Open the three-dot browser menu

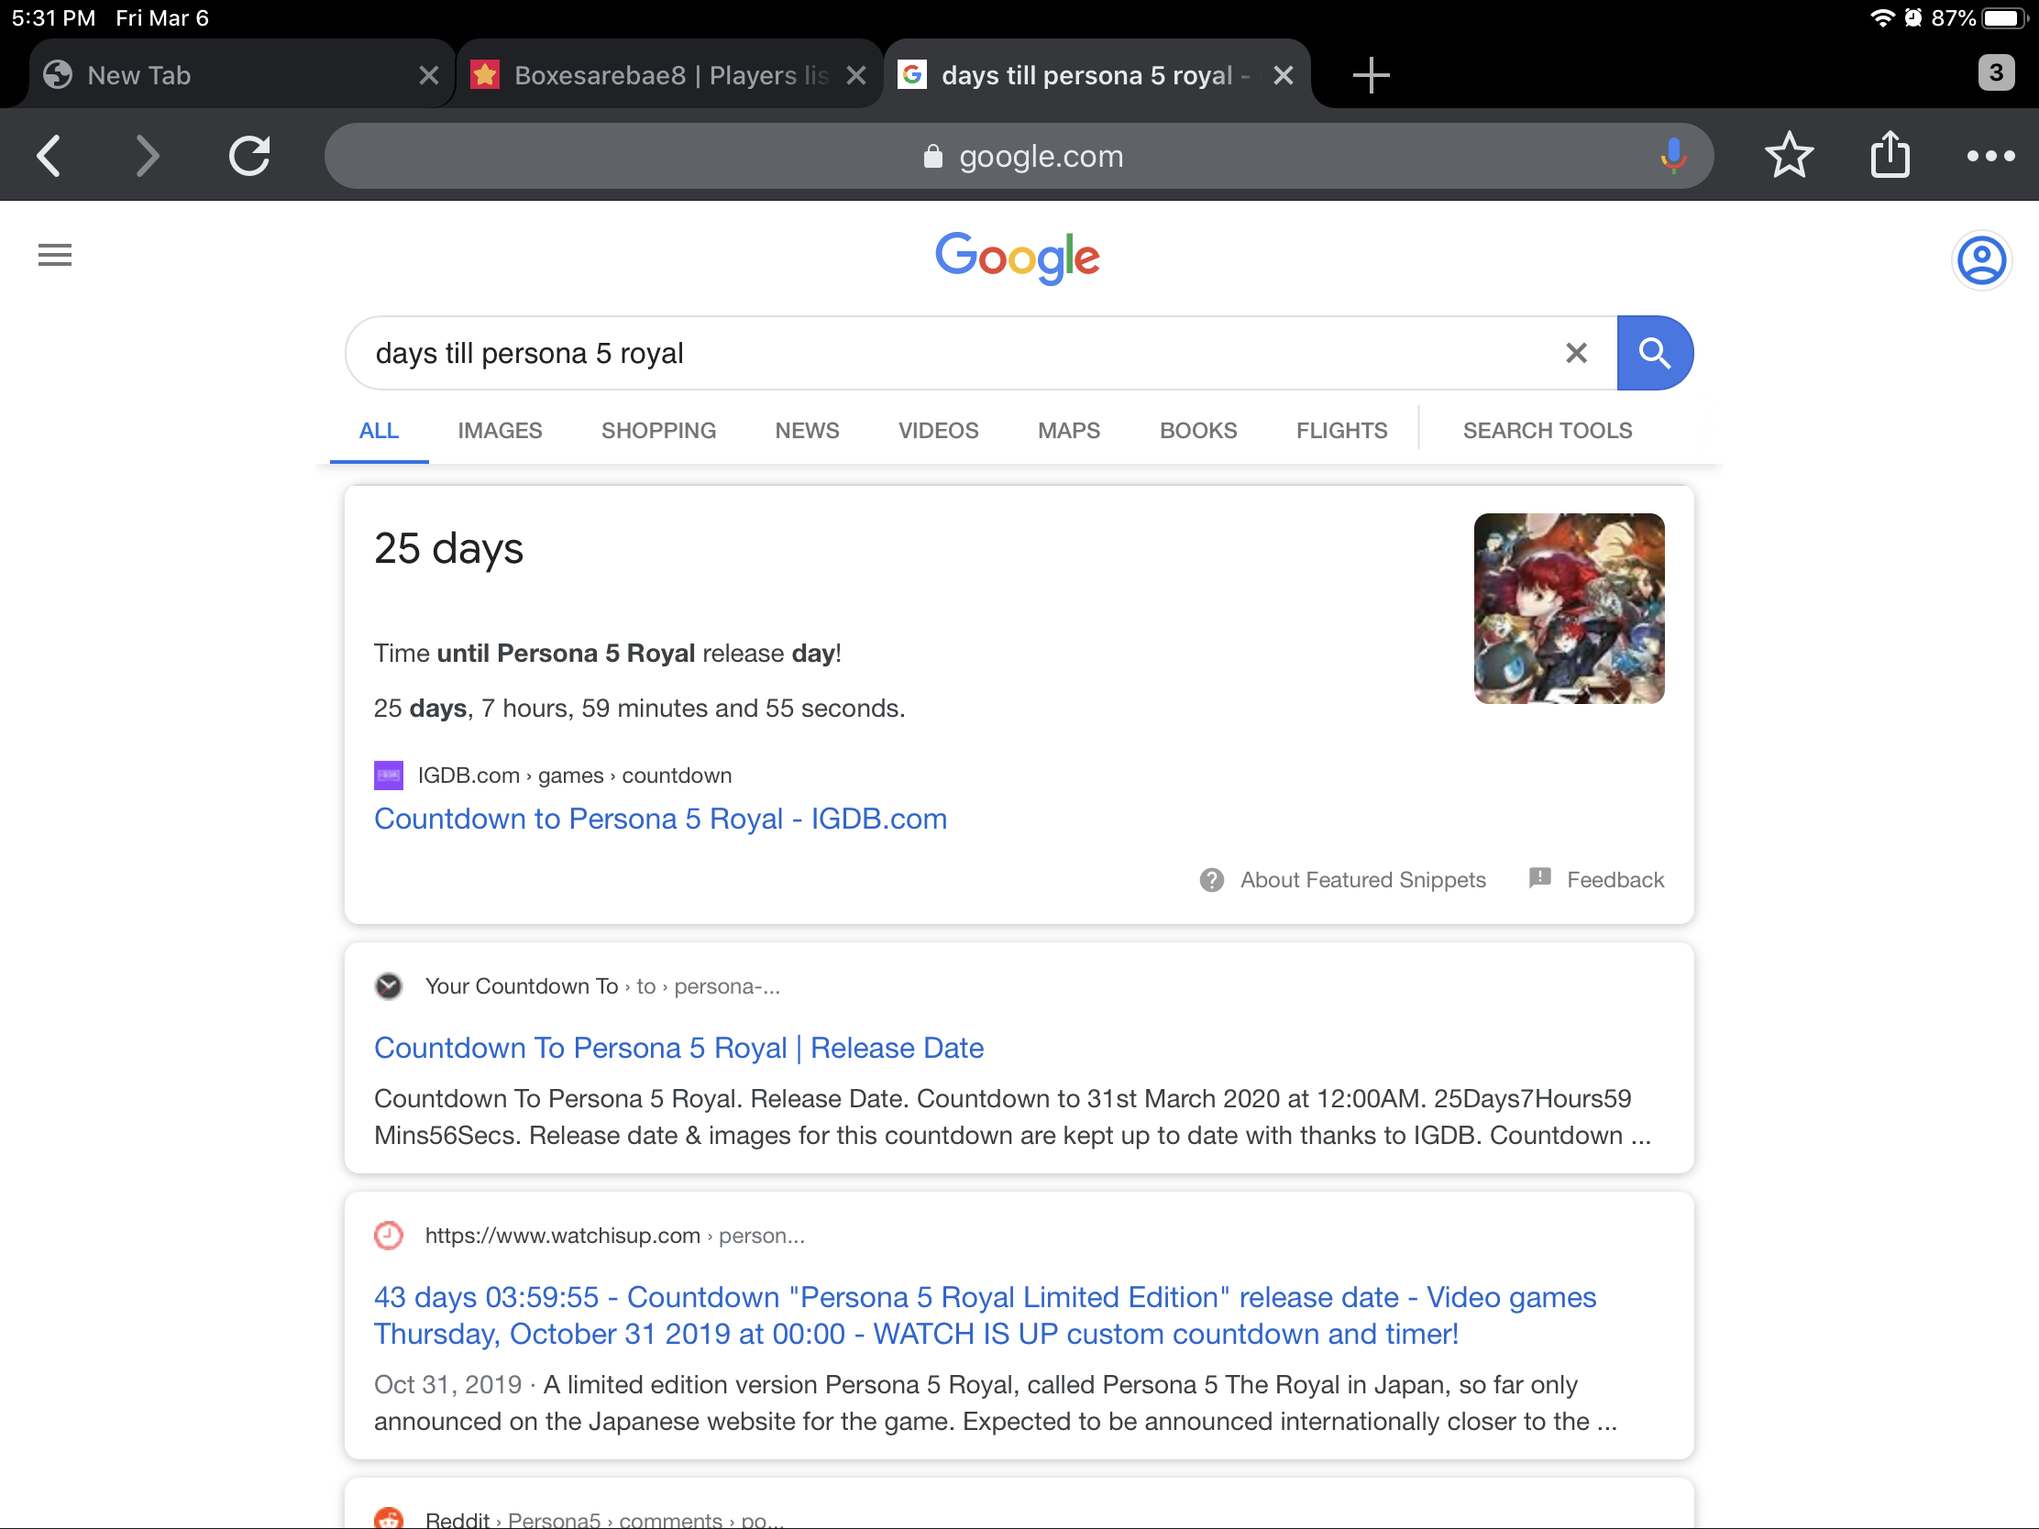point(1989,156)
